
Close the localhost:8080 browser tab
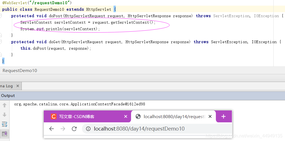tap(210, 116)
